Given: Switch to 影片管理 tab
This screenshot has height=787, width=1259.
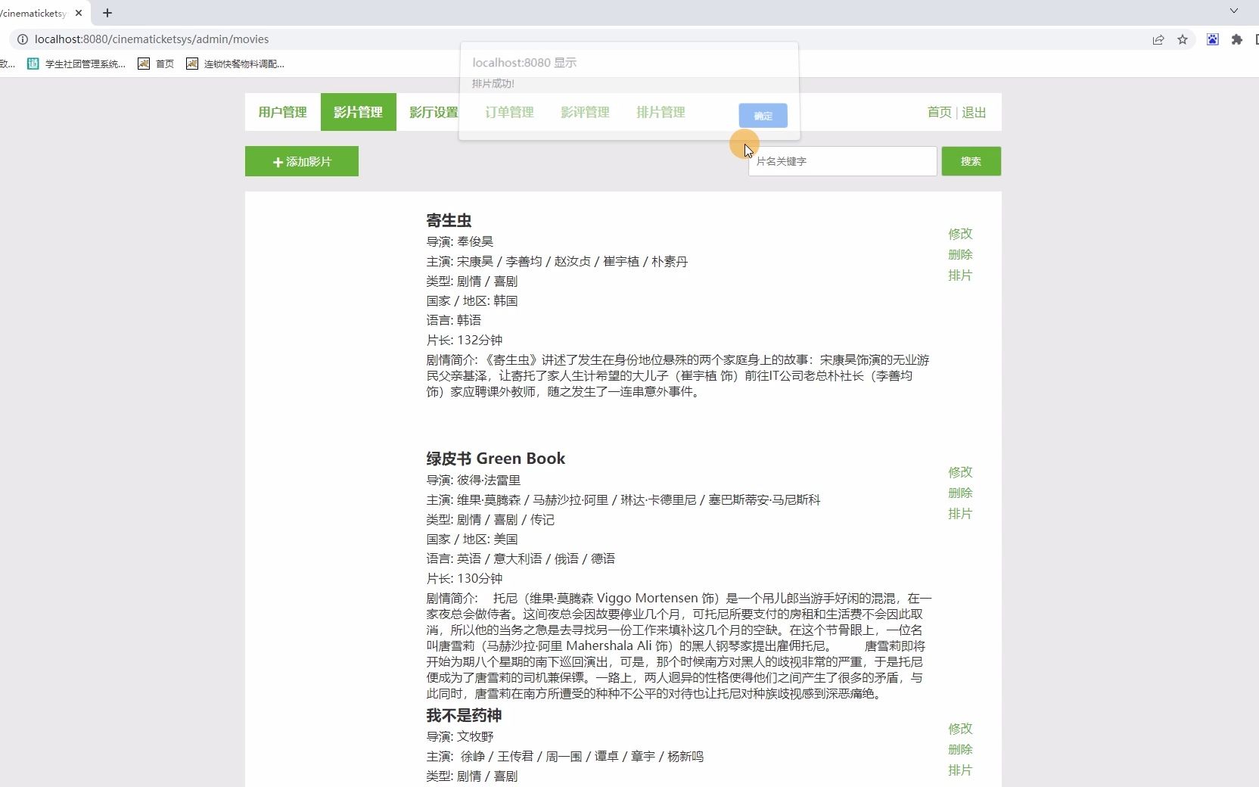Looking at the screenshot, I should 358,112.
